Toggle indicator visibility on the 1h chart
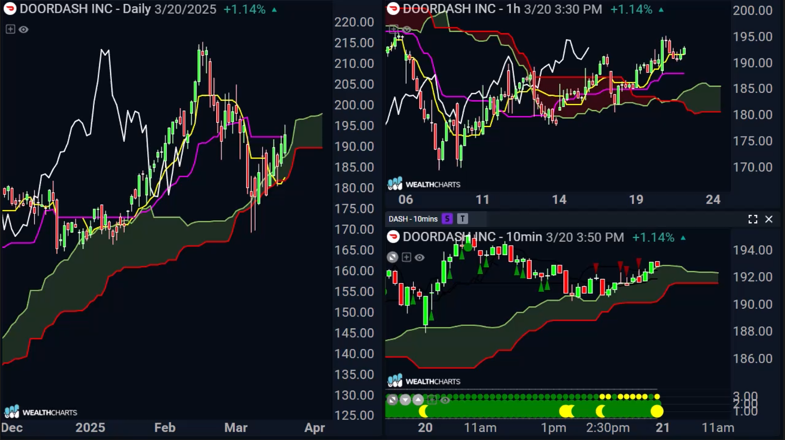 pos(407,30)
